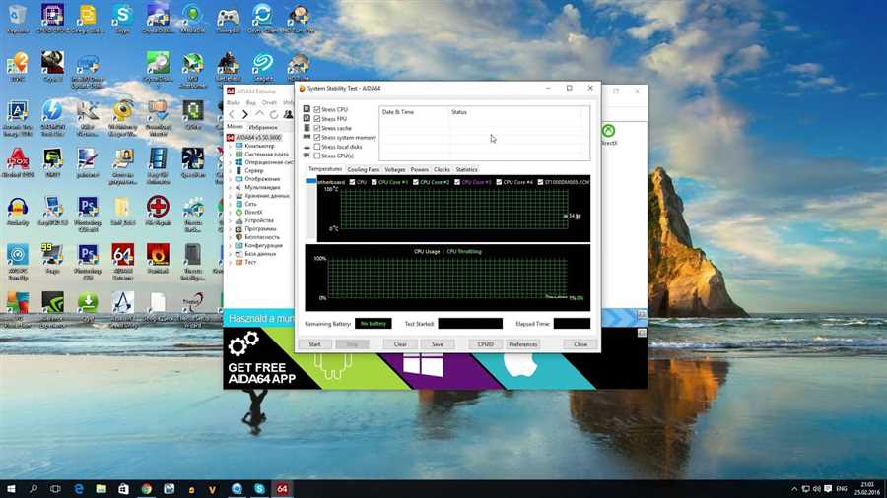Image resolution: width=887 pixels, height=498 pixels.
Task: Launch Skype from the desktop shortcut
Action: point(123,17)
